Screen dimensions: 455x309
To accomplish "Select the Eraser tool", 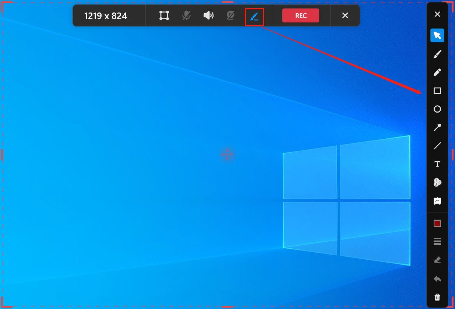I will coord(437,260).
